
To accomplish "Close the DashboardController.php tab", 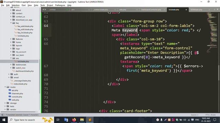I will click(164, 10).
